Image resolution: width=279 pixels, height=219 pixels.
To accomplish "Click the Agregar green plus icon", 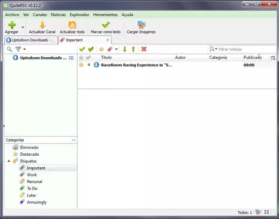I will tap(12, 25).
